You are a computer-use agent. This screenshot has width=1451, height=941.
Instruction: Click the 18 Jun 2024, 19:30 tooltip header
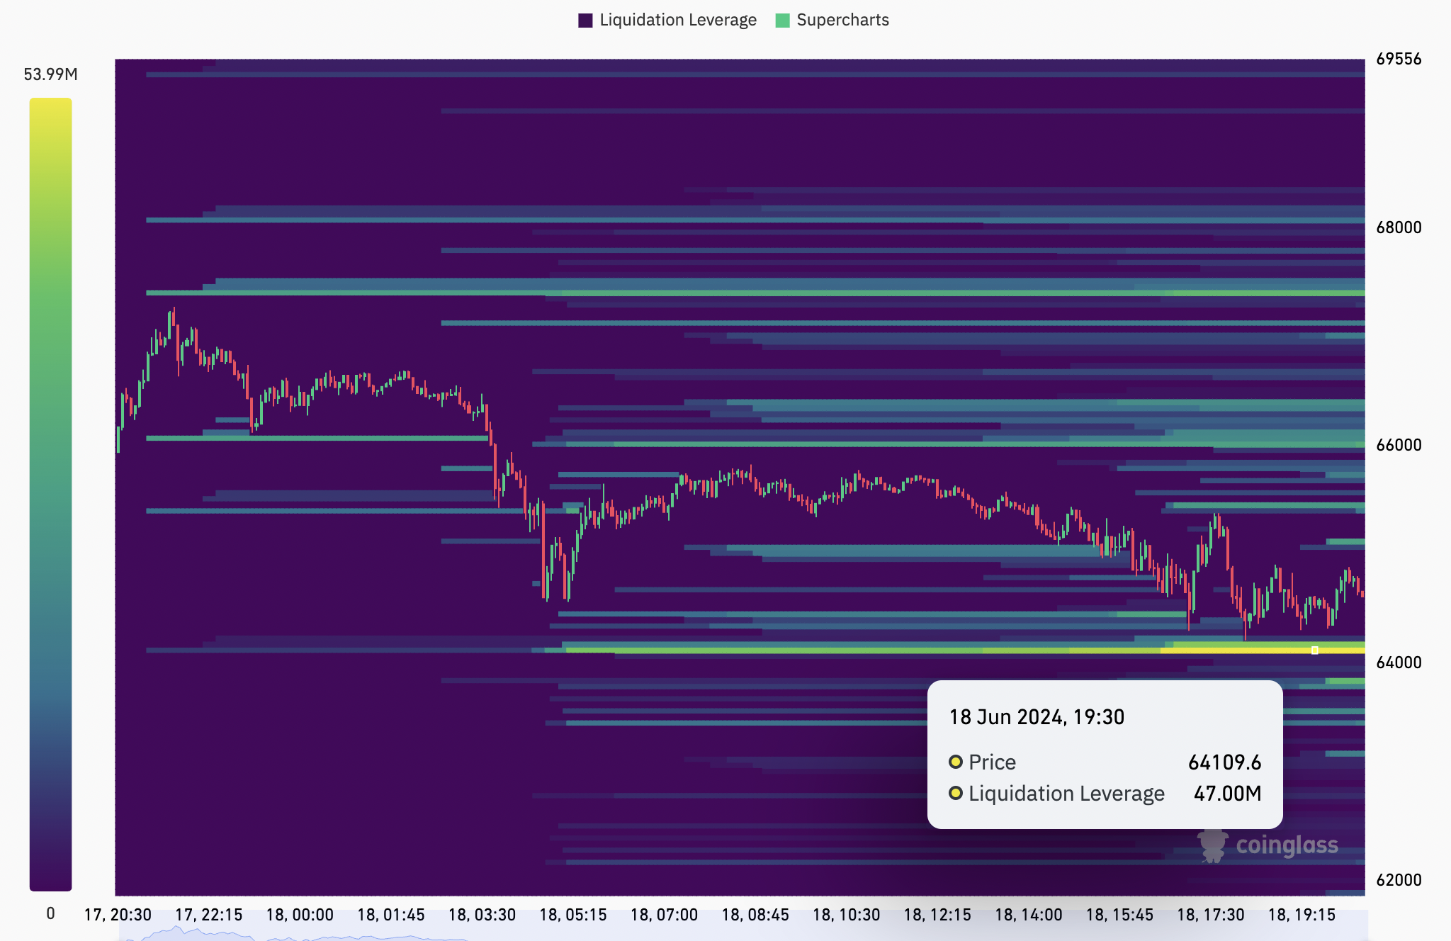1037,717
